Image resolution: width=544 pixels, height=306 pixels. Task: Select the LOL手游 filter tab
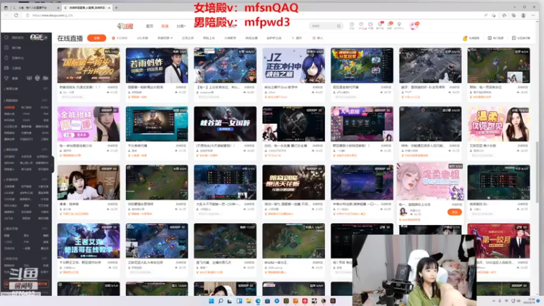142,38
